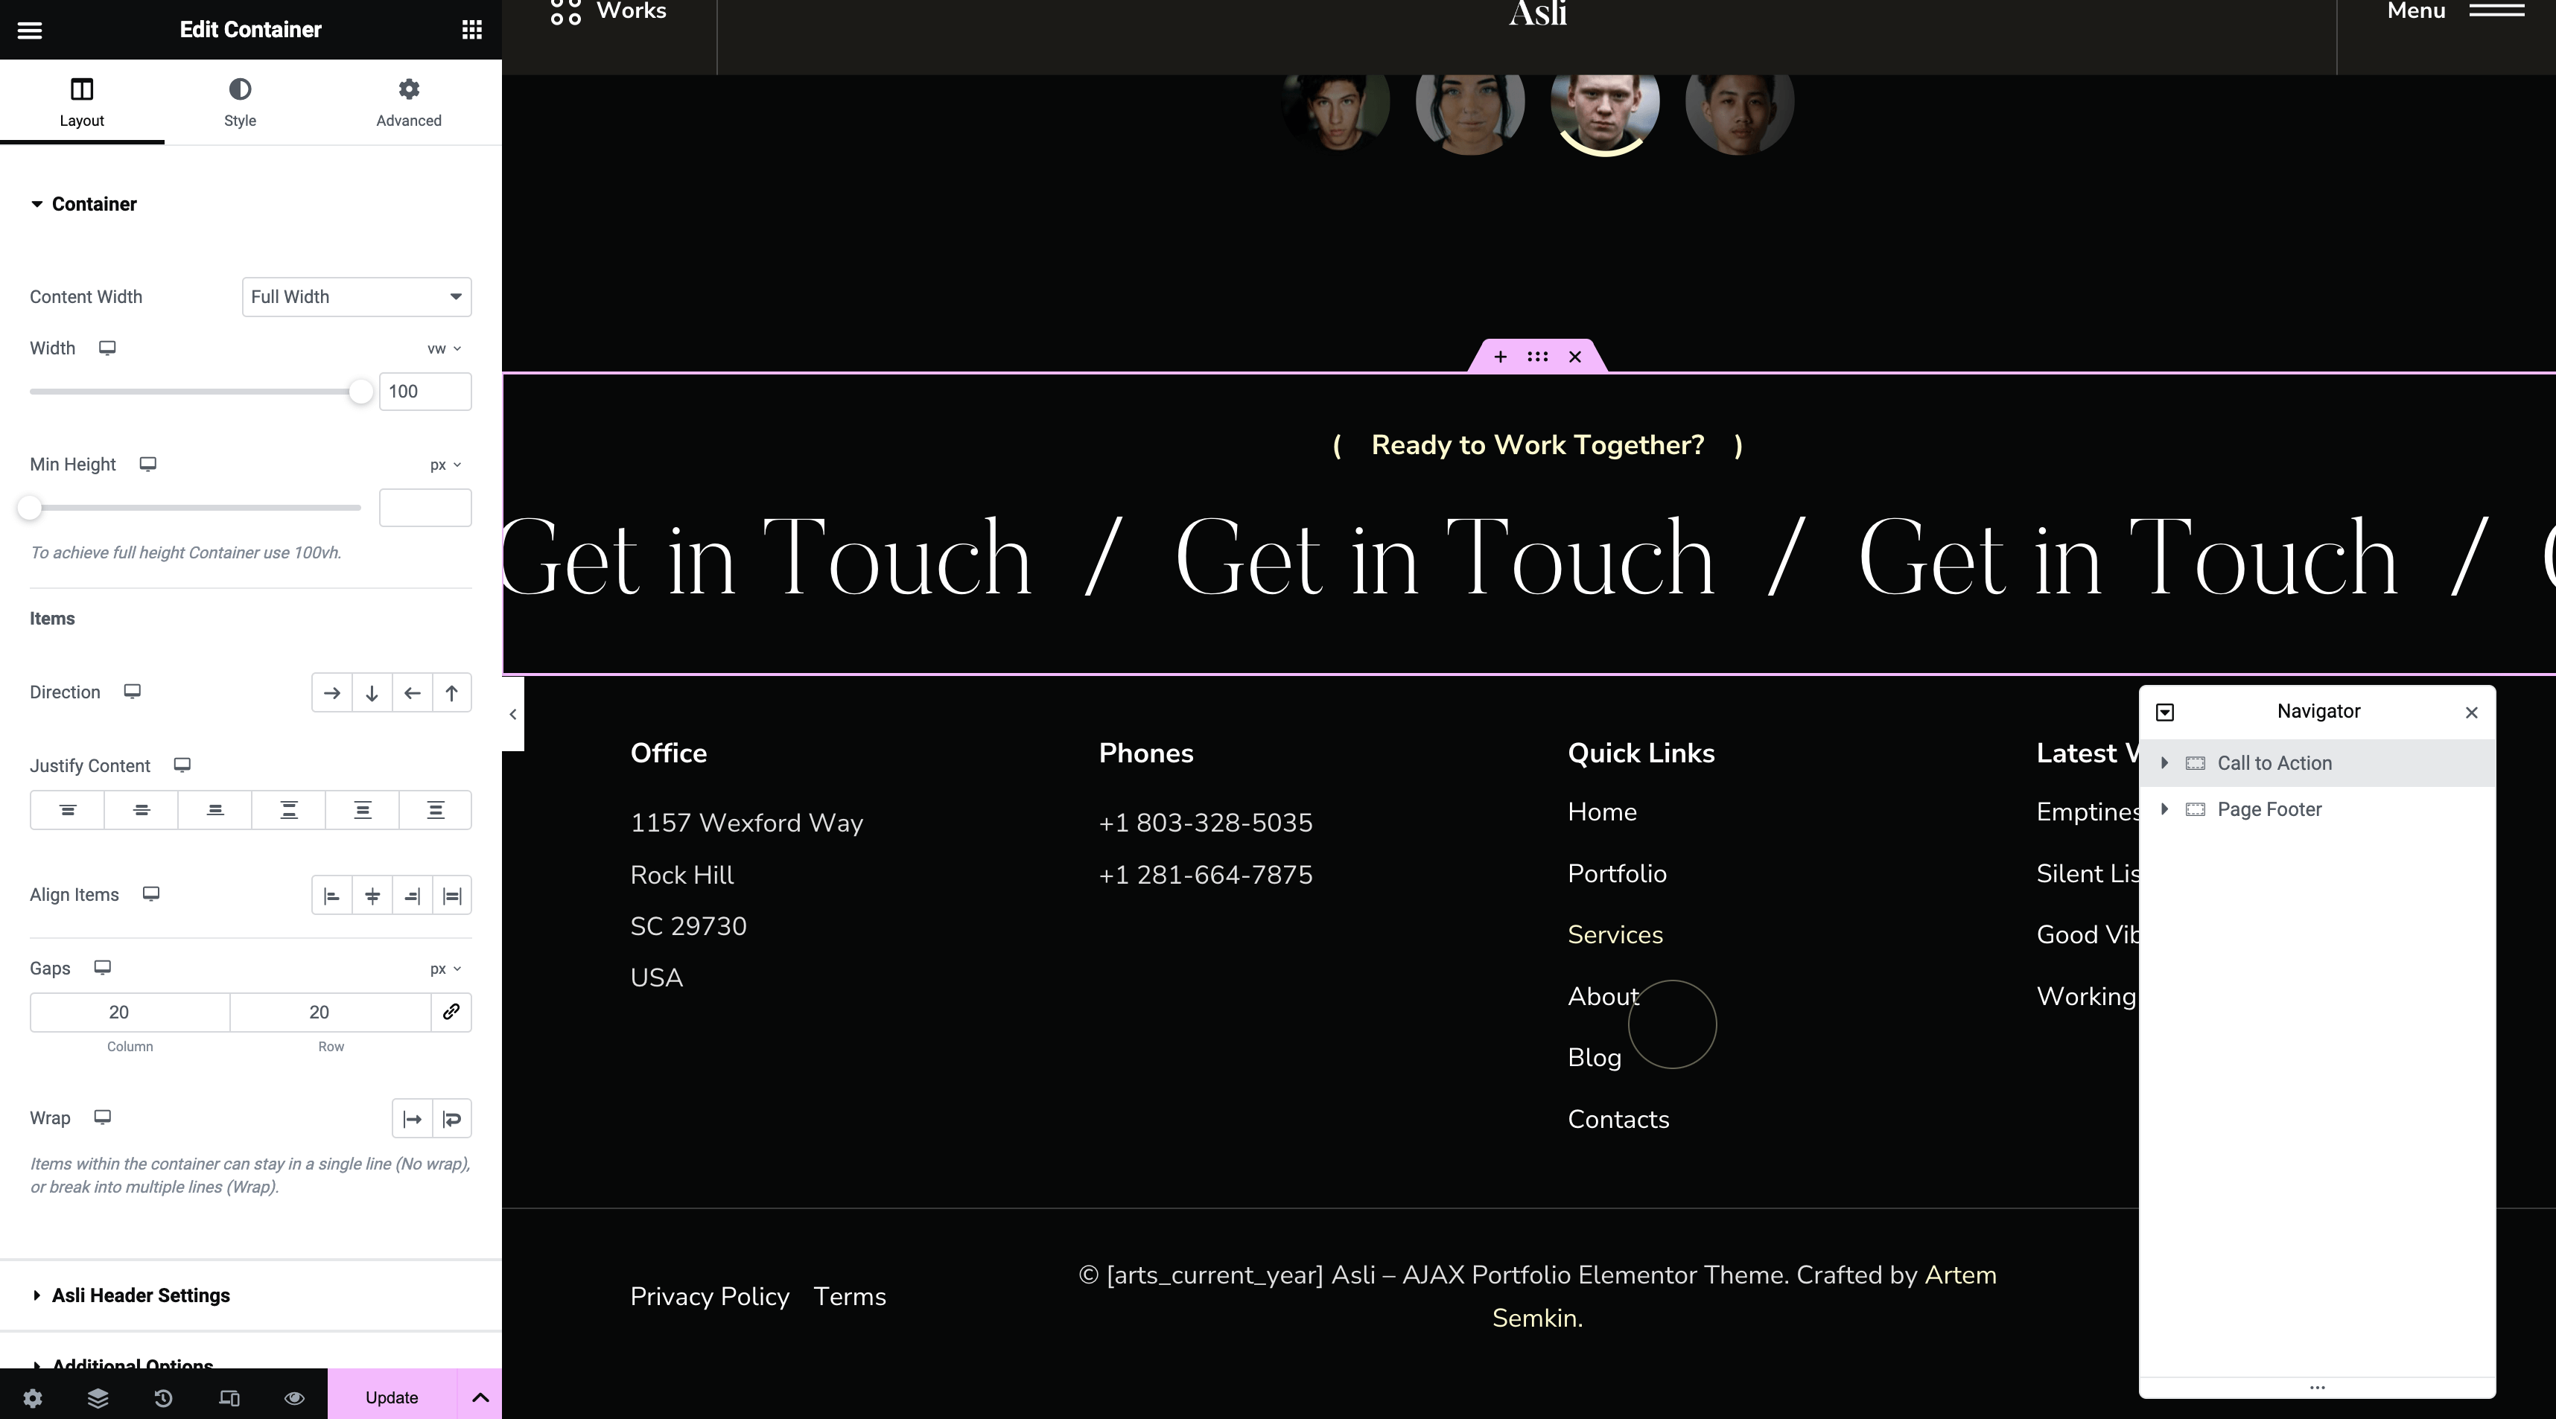Viewport: 2556px width, 1419px height.
Task: Expand the Page Footer item in Navigator
Action: (x=2165, y=810)
